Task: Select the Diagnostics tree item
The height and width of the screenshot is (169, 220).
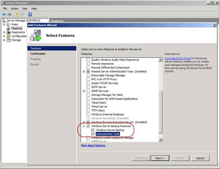Action: tap(18, 32)
